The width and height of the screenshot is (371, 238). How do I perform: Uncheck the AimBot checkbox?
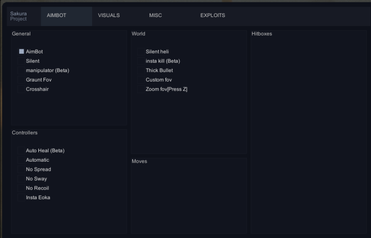point(21,52)
